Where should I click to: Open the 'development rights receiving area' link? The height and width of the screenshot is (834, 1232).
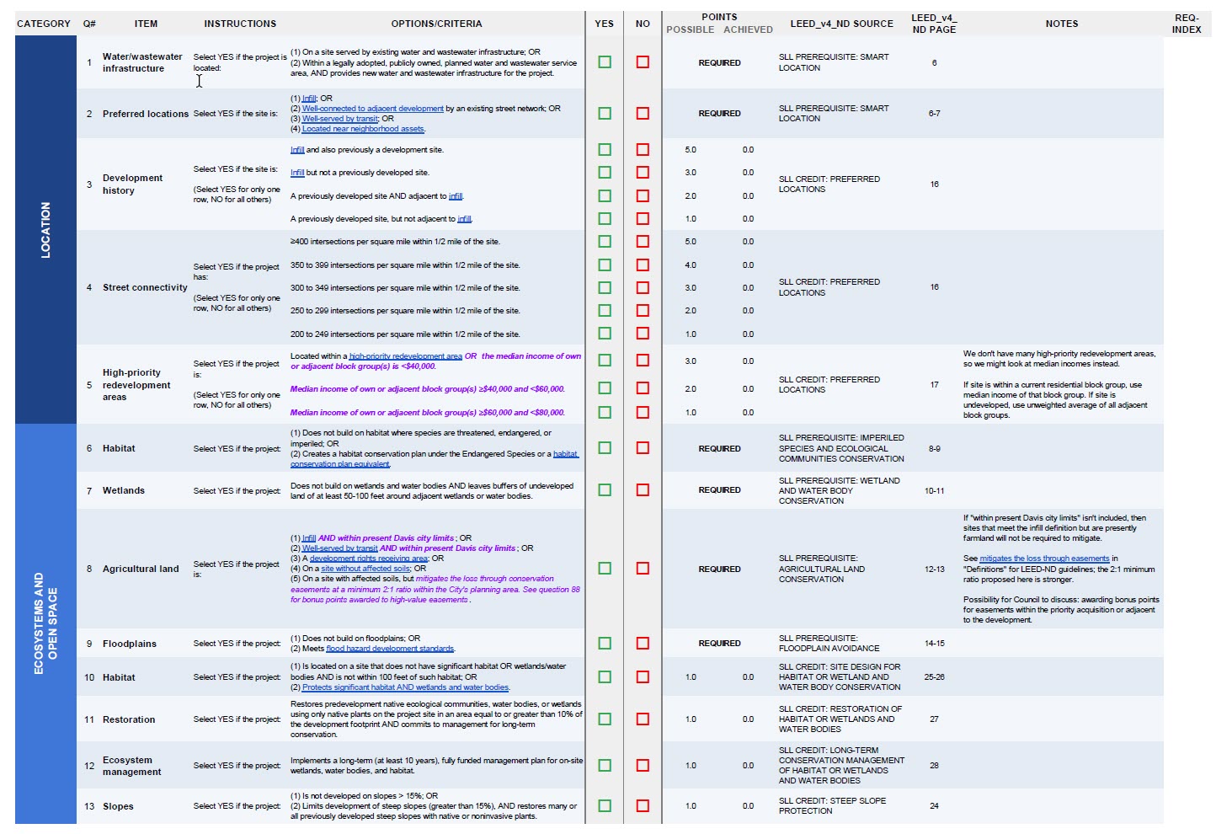(368, 559)
